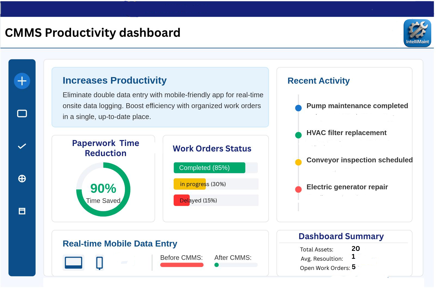The height and width of the screenshot is (289, 436).
Task: Select the checkmark icon in sidebar
Action: pos(22,146)
